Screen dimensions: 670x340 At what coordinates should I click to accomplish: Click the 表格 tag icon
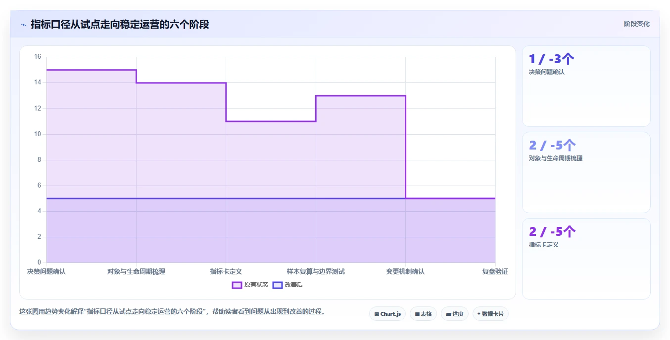[417, 314]
